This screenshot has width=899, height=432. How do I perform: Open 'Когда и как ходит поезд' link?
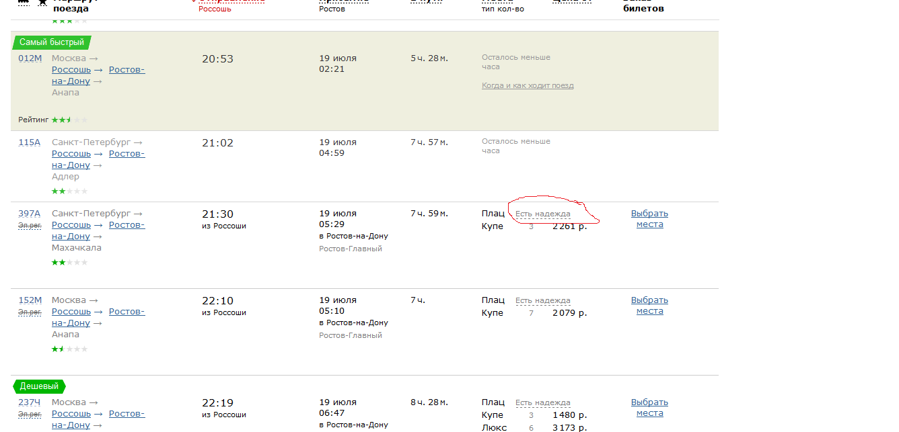528,85
